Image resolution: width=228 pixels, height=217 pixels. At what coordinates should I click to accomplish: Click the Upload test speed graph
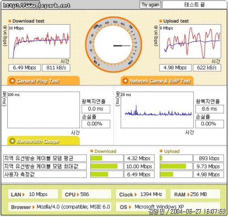190,41
